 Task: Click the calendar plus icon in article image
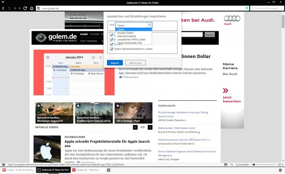pos(100,58)
